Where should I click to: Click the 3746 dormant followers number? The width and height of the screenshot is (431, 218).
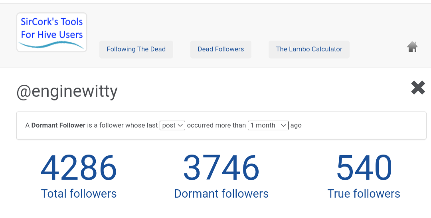click(x=221, y=167)
